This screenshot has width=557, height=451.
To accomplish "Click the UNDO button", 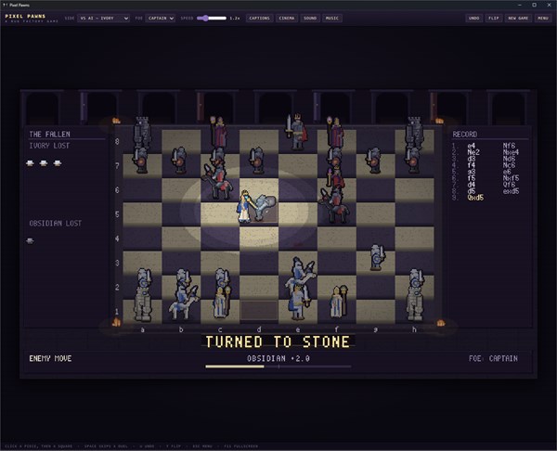I will click(473, 19).
